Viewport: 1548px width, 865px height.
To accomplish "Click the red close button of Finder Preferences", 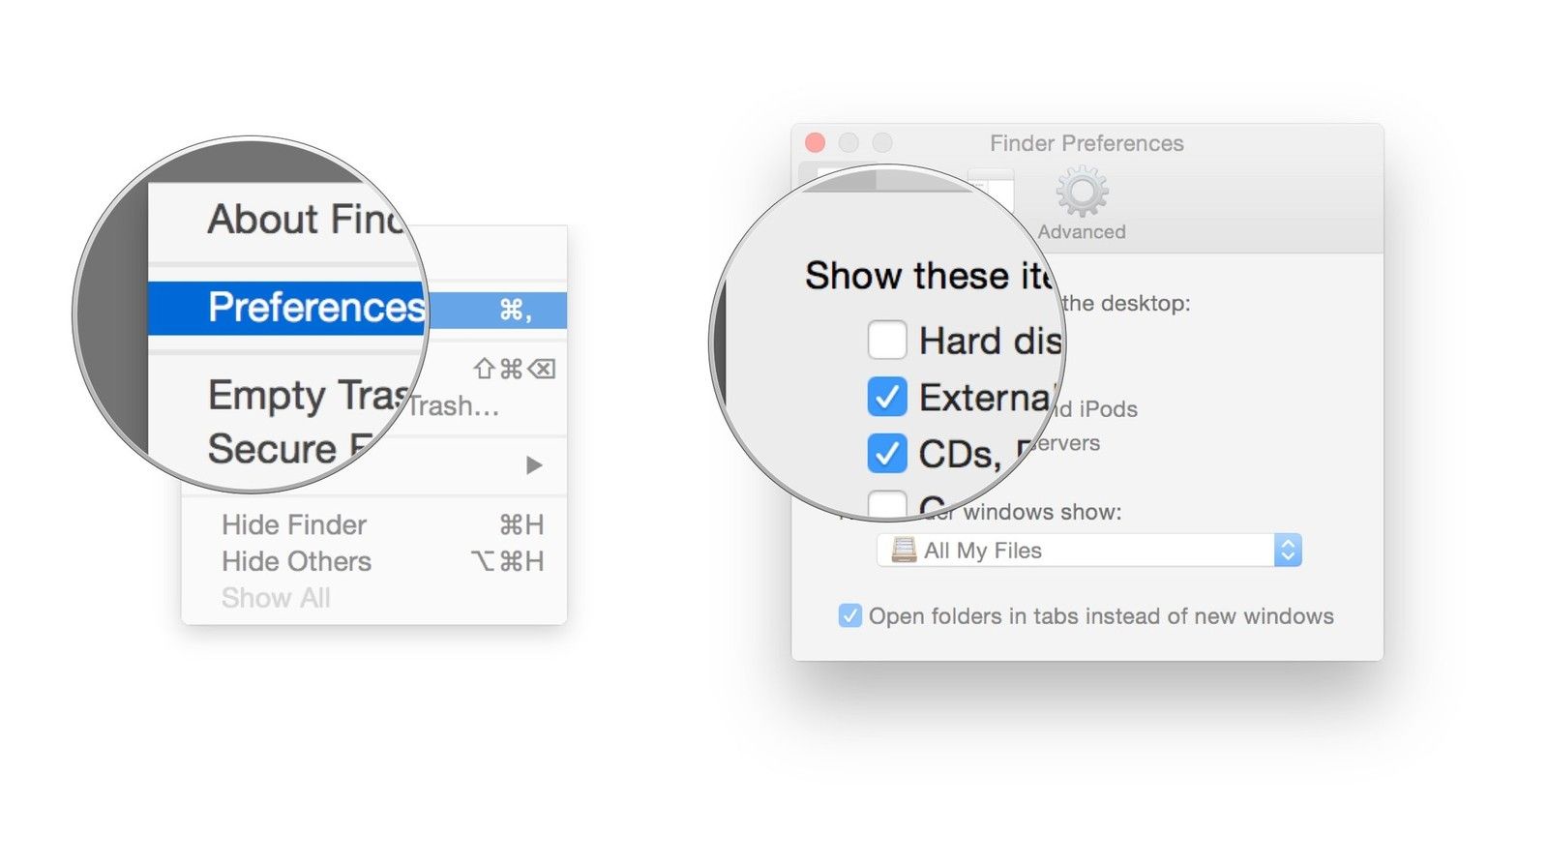I will [x=815, y=143].
